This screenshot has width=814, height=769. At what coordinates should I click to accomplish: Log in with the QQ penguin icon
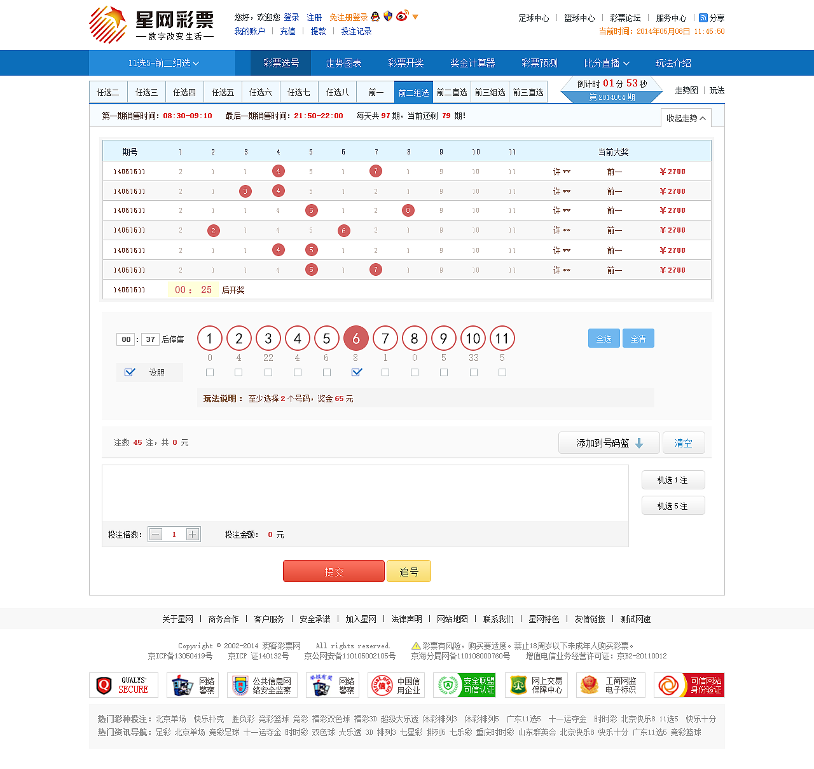pyautogui.click(x=375, y=17)
